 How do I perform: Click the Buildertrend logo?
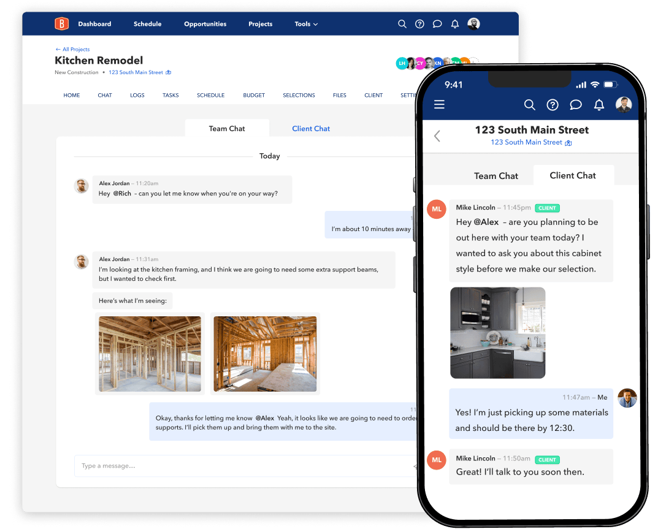pyautogui.click(x=61, y=23)
